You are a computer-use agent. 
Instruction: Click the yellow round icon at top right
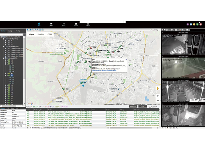(194, 24)
